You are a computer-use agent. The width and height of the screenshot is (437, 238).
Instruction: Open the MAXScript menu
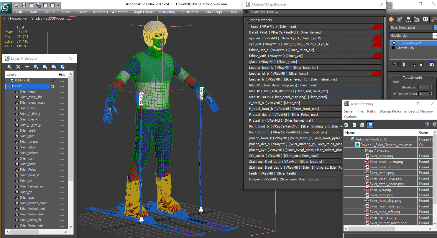coord(214,12)
